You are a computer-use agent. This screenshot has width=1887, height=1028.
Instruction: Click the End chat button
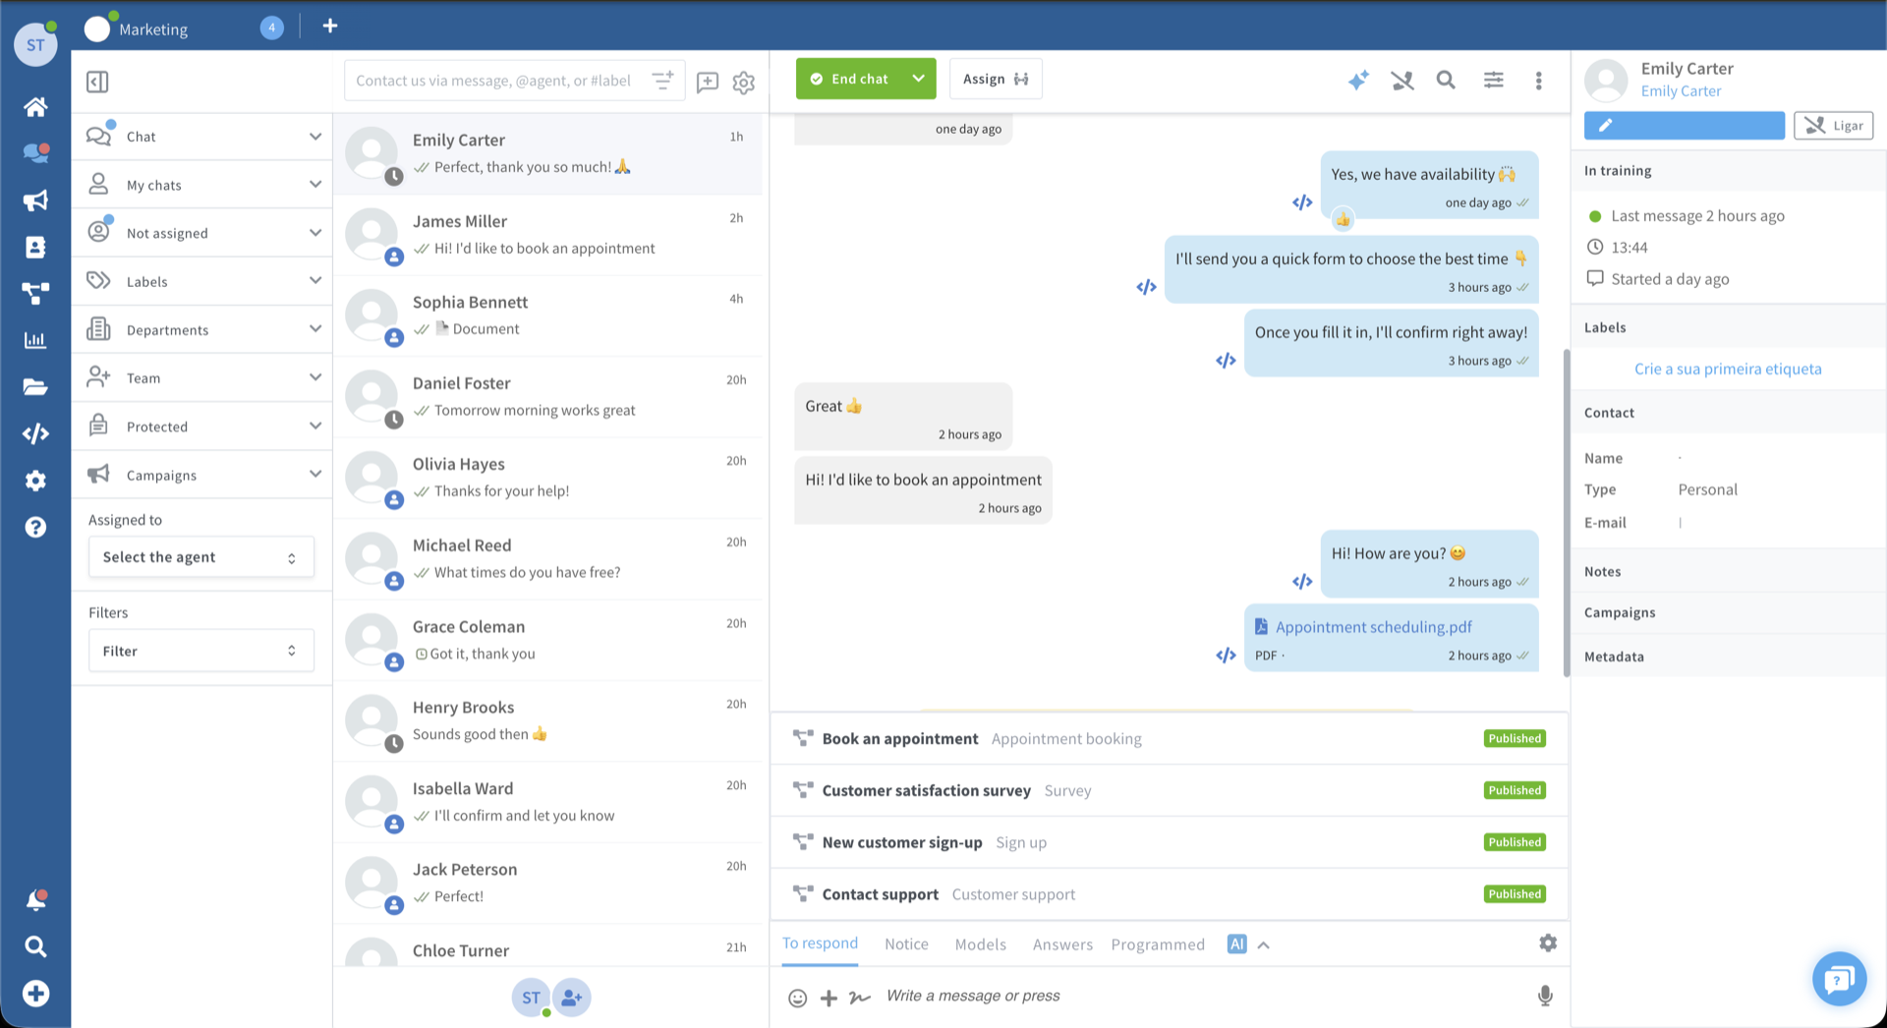[x=849, y=79]
